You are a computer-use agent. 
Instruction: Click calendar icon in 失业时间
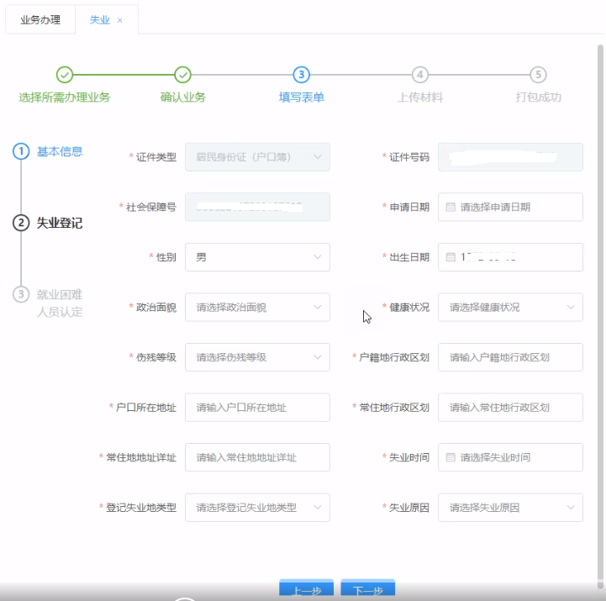(x=451, y=457)
